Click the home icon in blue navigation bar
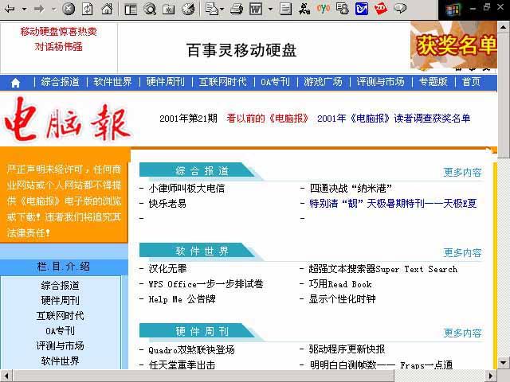The image size is (510, 382). point(15,83)
